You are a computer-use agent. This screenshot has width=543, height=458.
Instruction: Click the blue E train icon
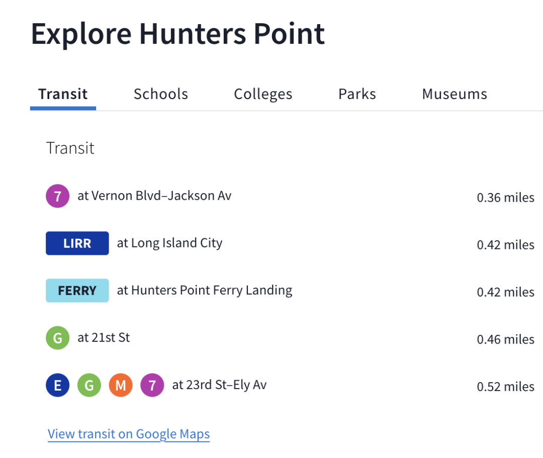pos(57,385)
